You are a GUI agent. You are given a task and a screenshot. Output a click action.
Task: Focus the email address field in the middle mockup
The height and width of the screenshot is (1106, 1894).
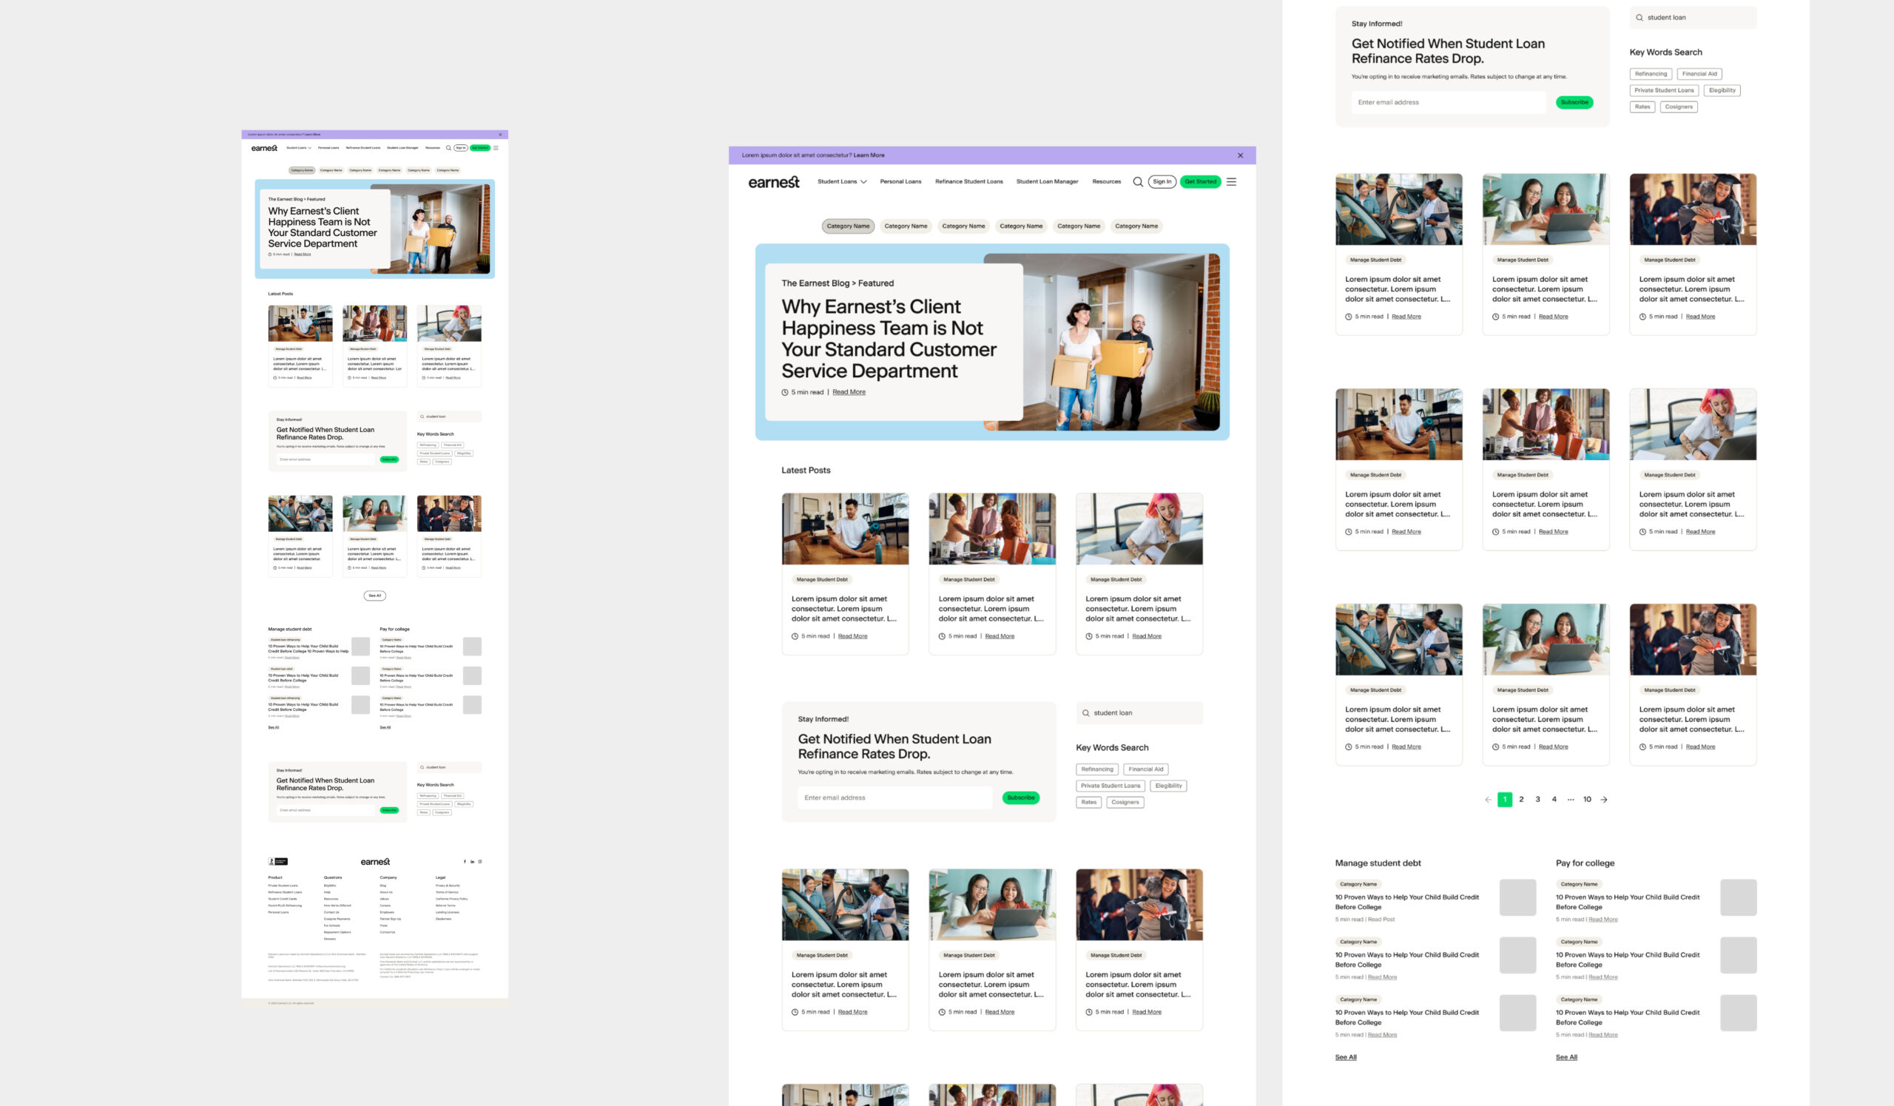tap(894, 798)
